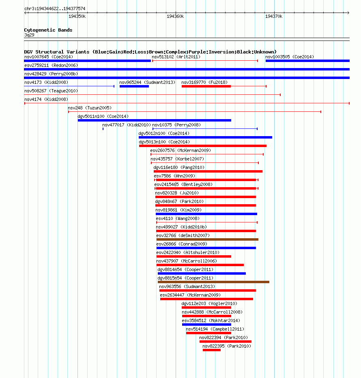Click the short red nsv822395 loss bar
This screenshot has height=378, width=361.
click(212, 350)
